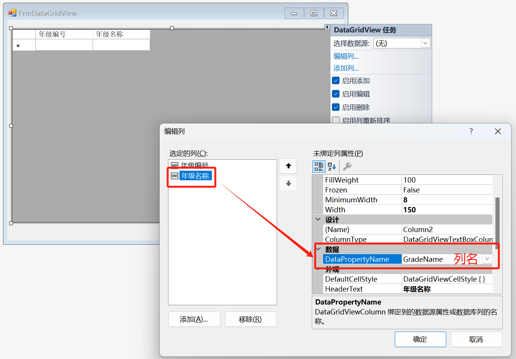Open the 选择数据源 dropdown
This screenshot has height=359, width=516.
(425, 43)
